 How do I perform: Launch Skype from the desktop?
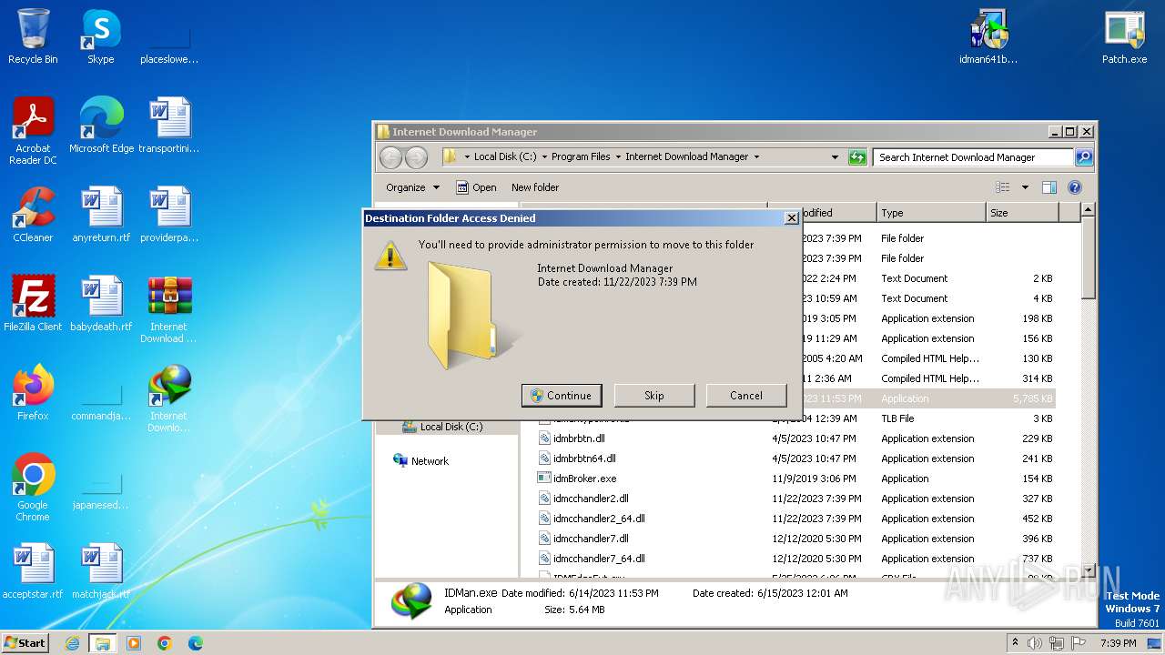click(100, 36)
